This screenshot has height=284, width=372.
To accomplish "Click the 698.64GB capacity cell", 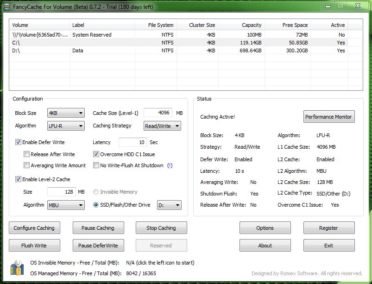I will [250, 50].
